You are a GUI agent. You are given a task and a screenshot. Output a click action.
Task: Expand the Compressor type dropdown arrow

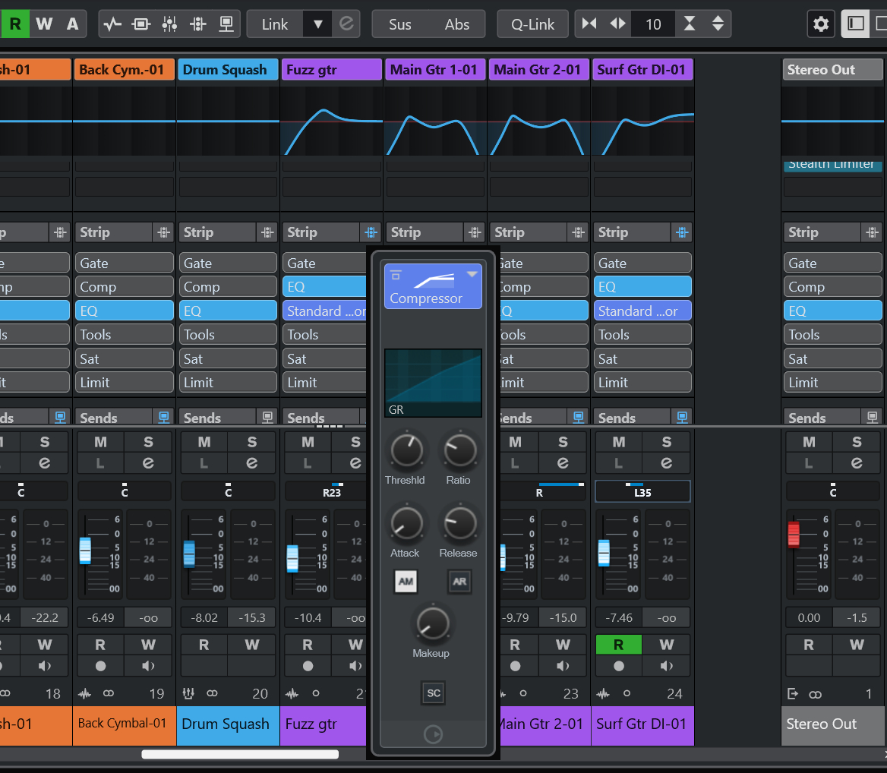click(x=472, y=275)
